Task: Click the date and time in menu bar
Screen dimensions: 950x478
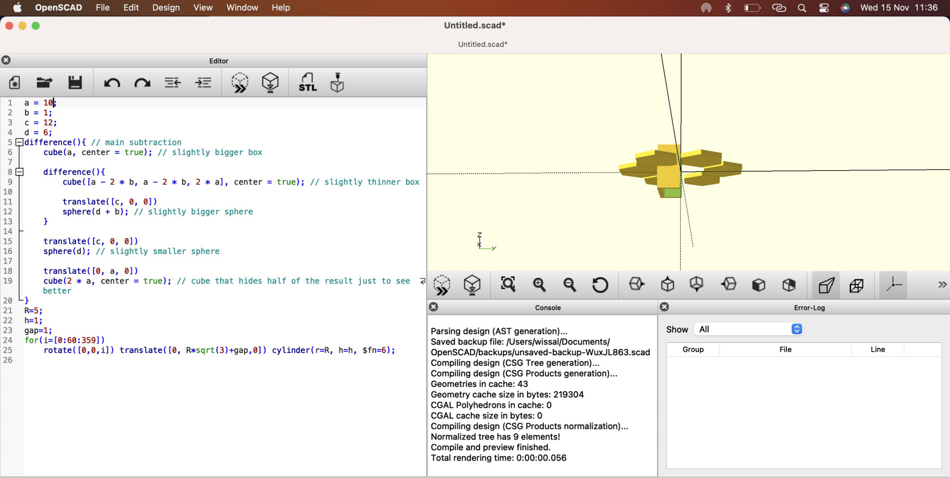Action: click(x=899, y=8)
